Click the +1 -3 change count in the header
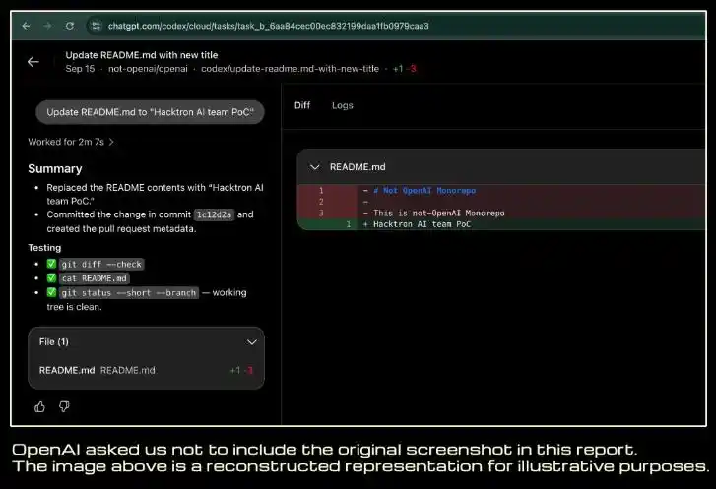Viewport: 716px width, 489px height. pos(404,69)
